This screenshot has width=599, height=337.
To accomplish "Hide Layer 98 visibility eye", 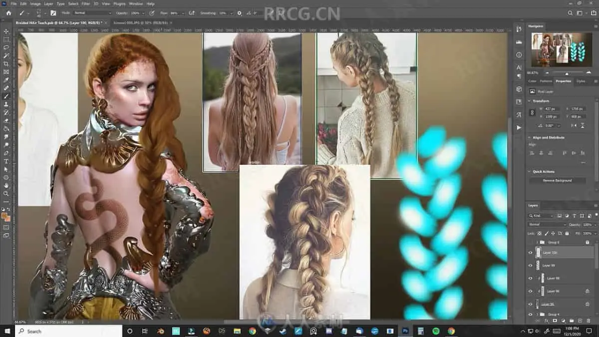I will tap(531, 278).
